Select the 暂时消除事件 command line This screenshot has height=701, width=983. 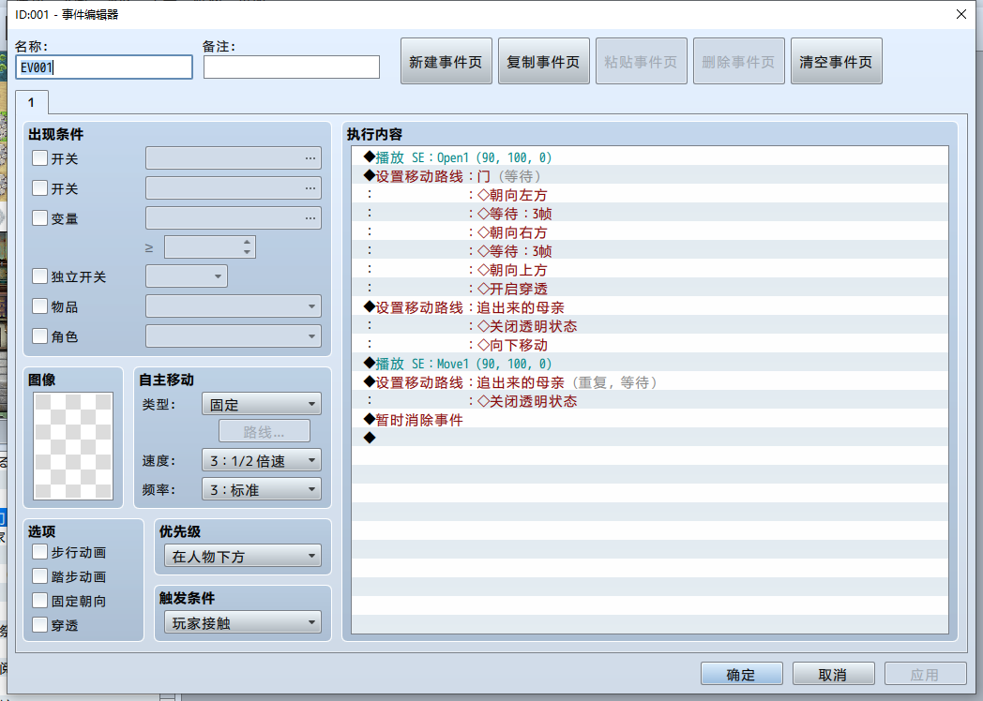point(650,420)
